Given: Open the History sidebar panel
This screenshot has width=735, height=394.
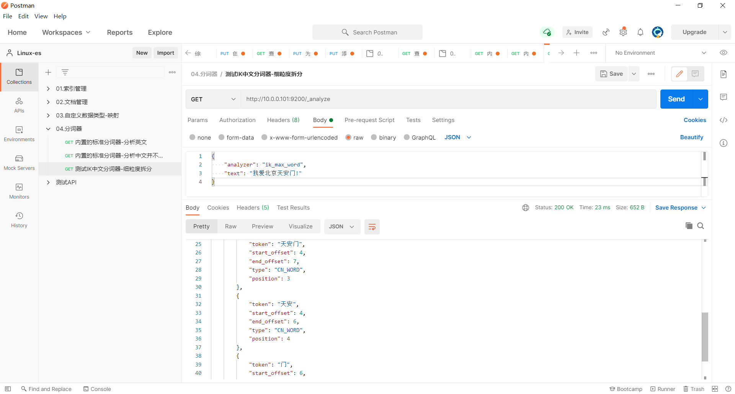Looking at the screenshot, I should pyautogui.click(x=19, y=220).
